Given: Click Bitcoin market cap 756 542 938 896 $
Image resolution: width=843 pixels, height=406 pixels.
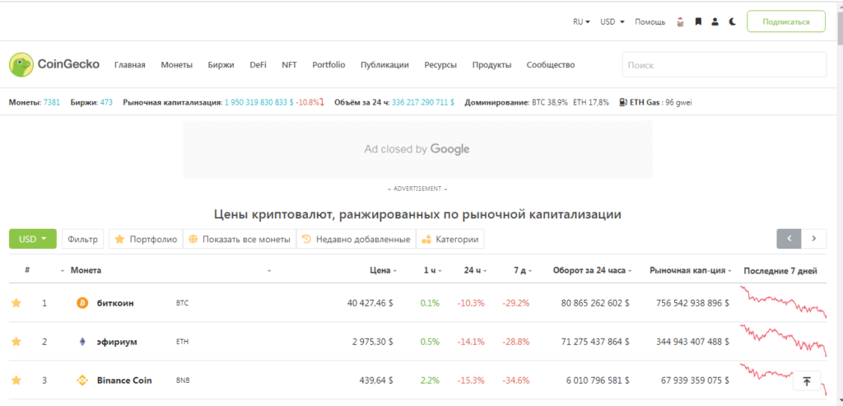Looking at the screenshot, I should [692, 303].
